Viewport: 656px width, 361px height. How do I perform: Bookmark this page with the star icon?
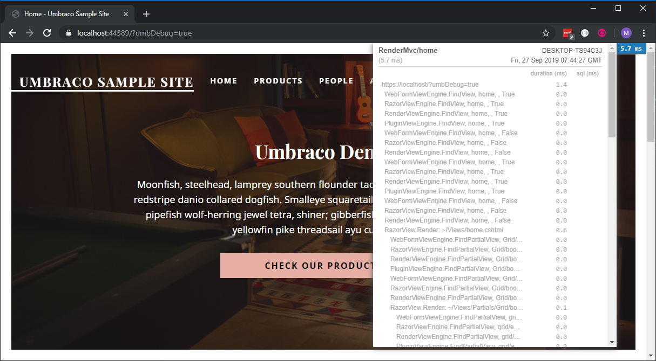coord(546,33)
